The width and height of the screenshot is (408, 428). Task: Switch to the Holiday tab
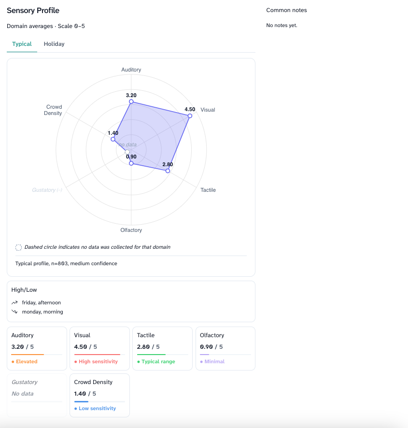[54, 44]
